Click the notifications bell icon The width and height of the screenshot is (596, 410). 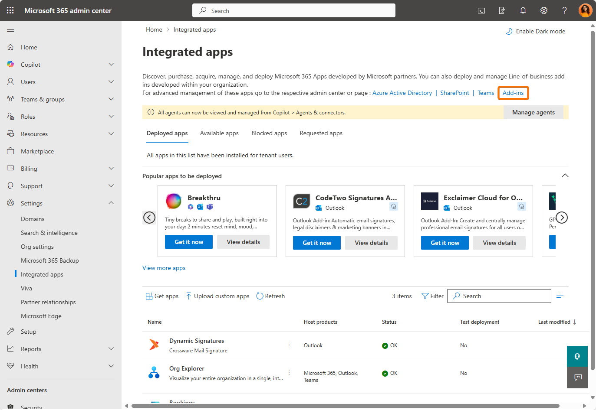(523, 10)
